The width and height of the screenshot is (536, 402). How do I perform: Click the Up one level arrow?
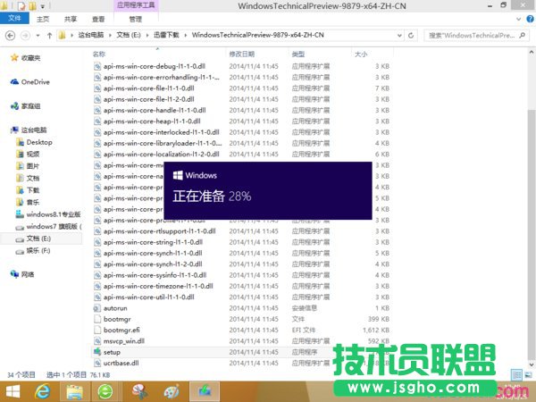(x=49, y=35)
